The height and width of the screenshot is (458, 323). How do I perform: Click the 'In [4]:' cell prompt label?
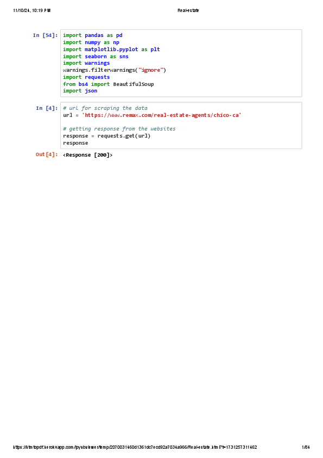pos(47,108)
